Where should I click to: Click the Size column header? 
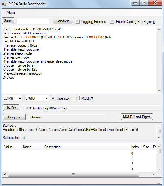click(x=146, y=147)
